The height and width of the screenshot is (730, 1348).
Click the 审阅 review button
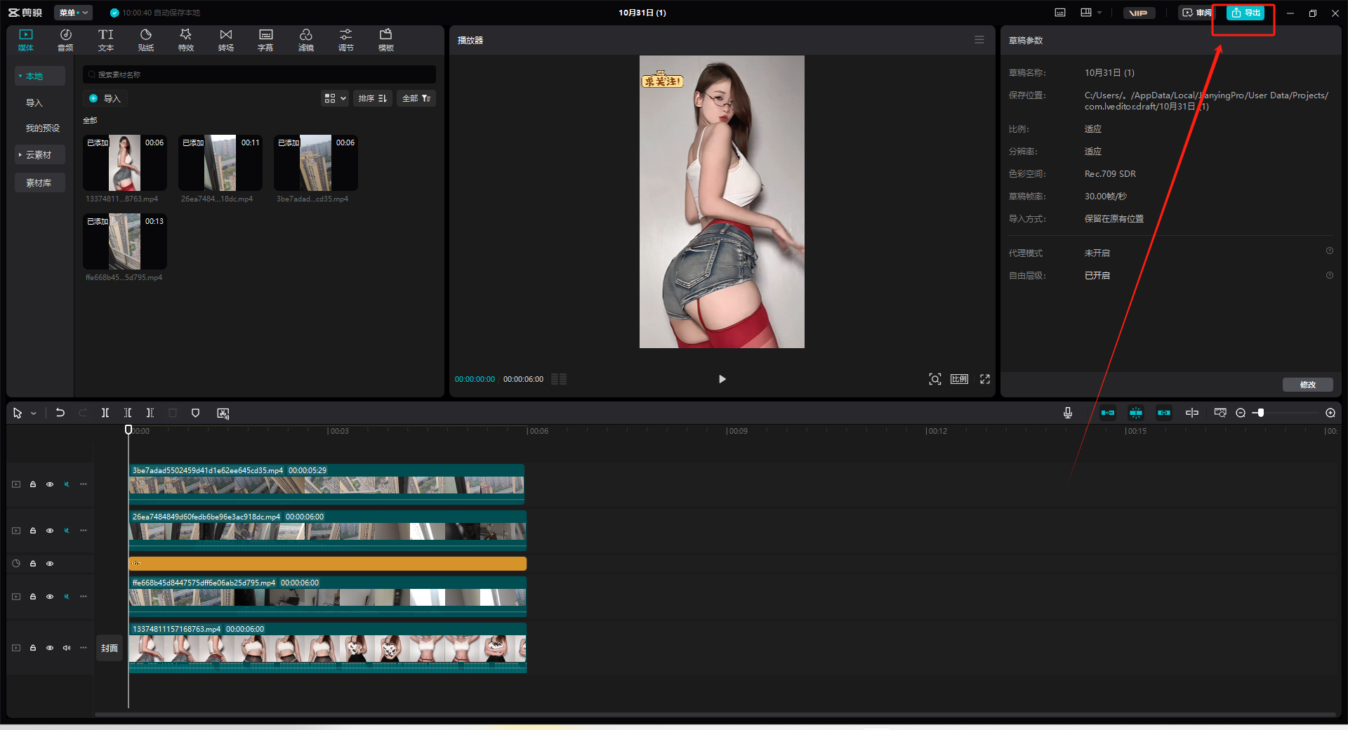(x=1197, y=13)
